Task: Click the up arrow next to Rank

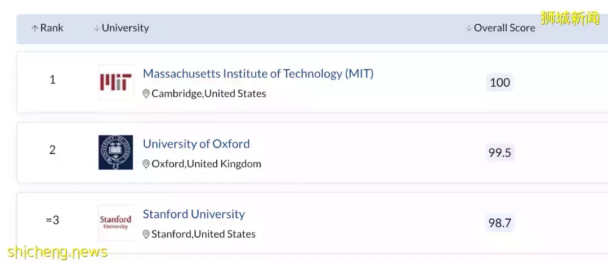Action: coord(35,28)
